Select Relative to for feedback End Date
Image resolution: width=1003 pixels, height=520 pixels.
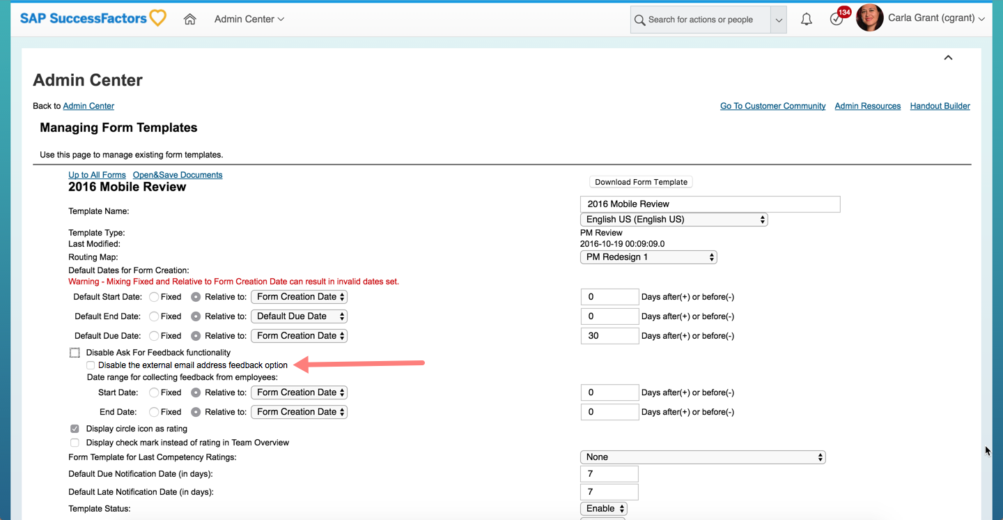click(x=196, y=412)
